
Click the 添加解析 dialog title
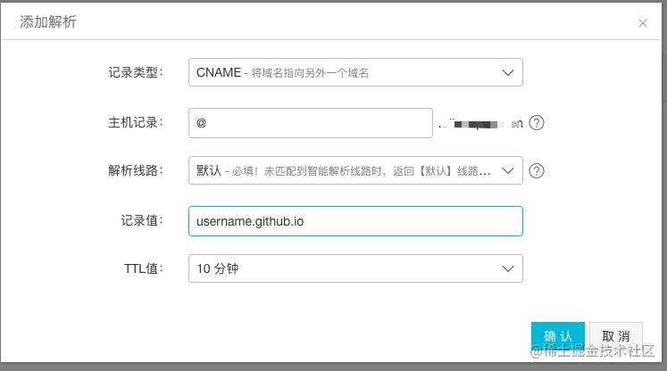[47, 22]
